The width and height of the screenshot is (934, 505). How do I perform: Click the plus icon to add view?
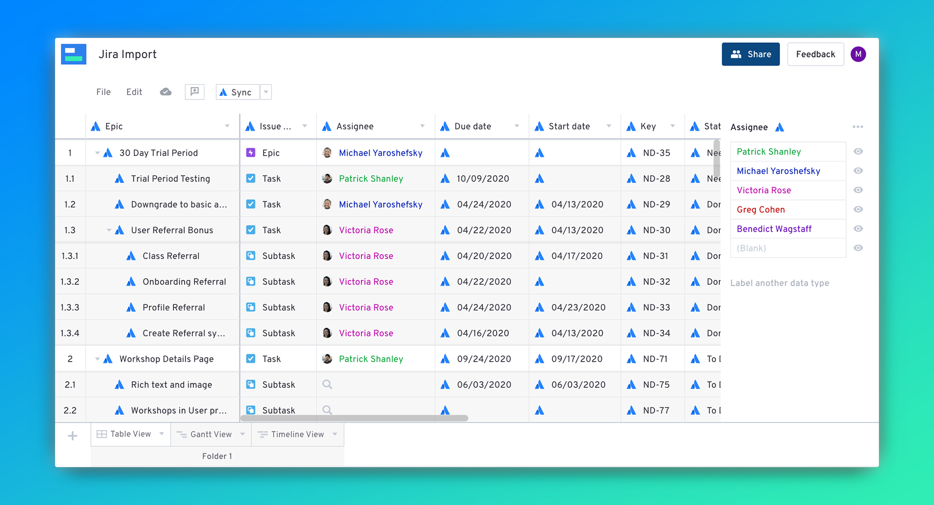[73, 435]
